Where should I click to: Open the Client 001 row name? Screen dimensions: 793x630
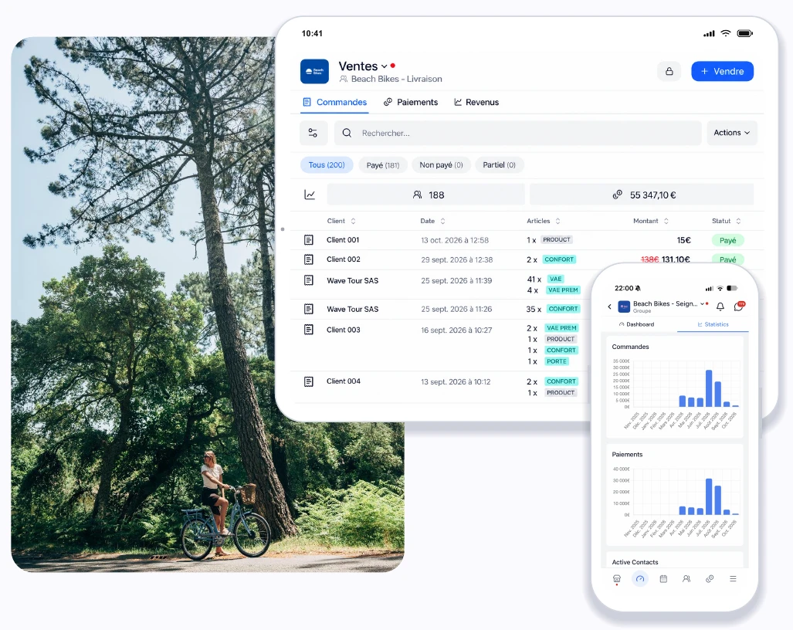(343, 239)
